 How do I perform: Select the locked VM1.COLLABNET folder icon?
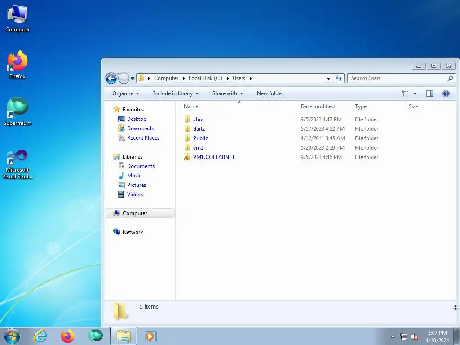[x=187, y=157]
